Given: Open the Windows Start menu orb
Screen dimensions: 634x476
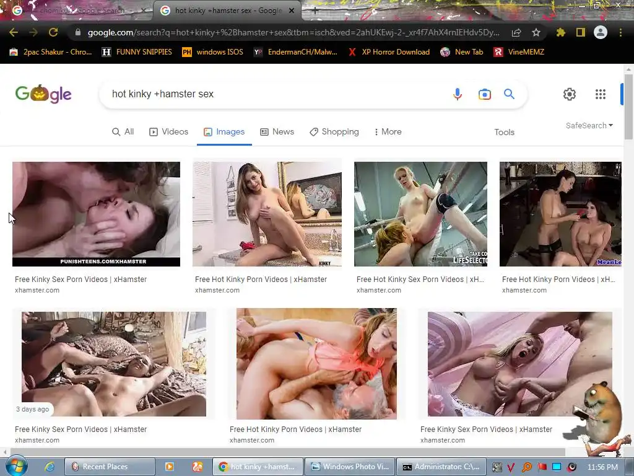Looking at the screenshot, I should 17,466.
